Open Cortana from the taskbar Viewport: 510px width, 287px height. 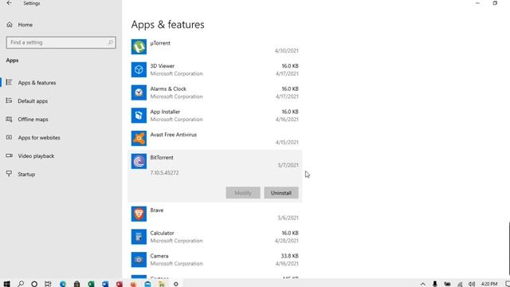pos(34,284)
